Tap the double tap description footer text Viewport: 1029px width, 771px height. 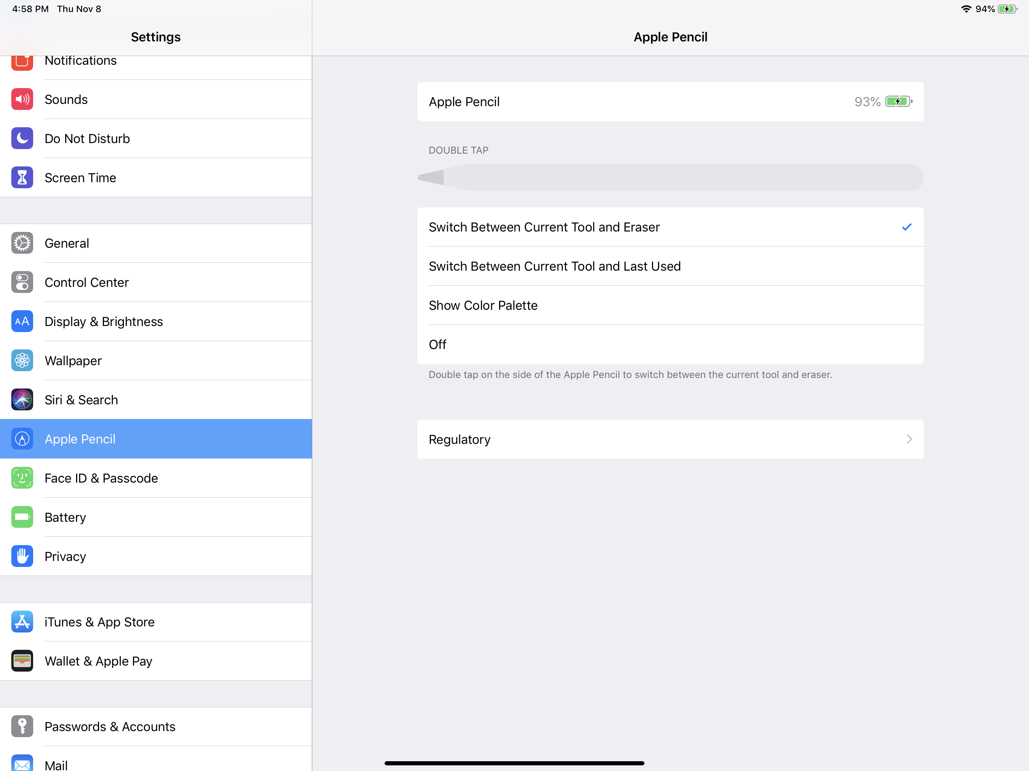[631, 374]
